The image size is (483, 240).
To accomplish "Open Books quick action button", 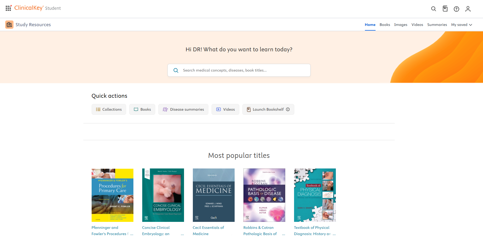I will click(x=142, y=109).
